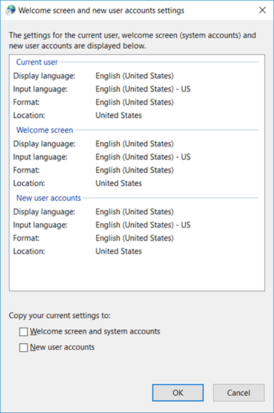Click the OK button
The height and width of the screenshot is (413, 274).
(177, 392)
